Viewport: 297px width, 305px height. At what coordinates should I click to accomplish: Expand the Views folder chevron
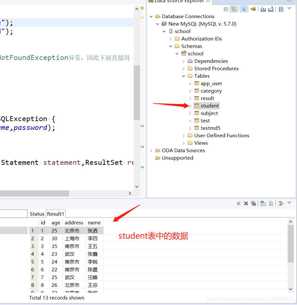(184, 143)
